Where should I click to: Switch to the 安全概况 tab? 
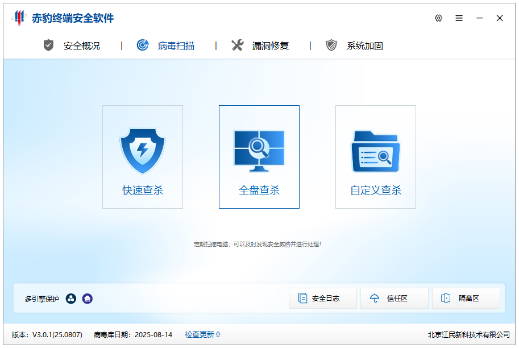72,45
